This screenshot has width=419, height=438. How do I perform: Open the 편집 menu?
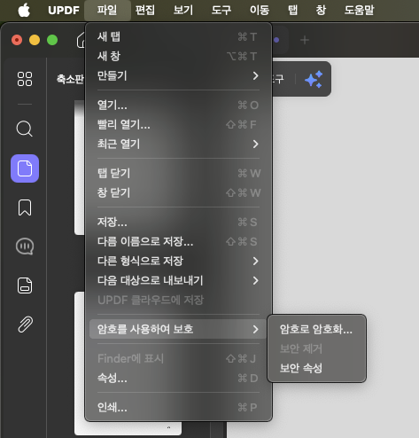[145, 11]
